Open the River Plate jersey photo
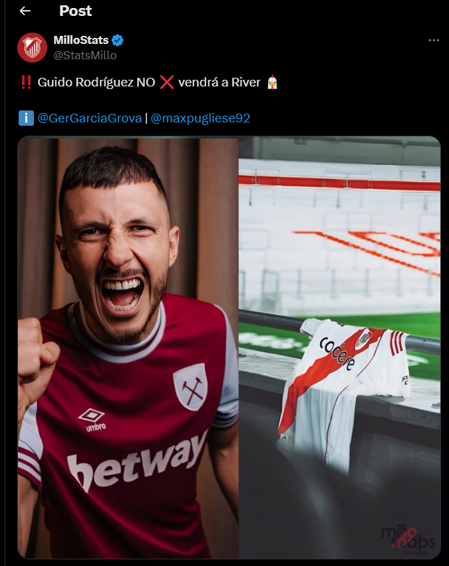The height and width of the screenshot is (566, 449). coord(340,347)
